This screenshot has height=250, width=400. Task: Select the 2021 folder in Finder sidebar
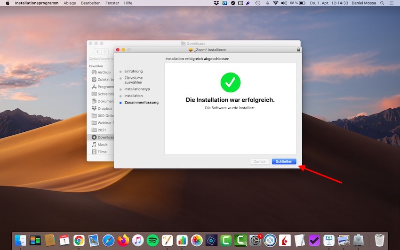point(101,130)
